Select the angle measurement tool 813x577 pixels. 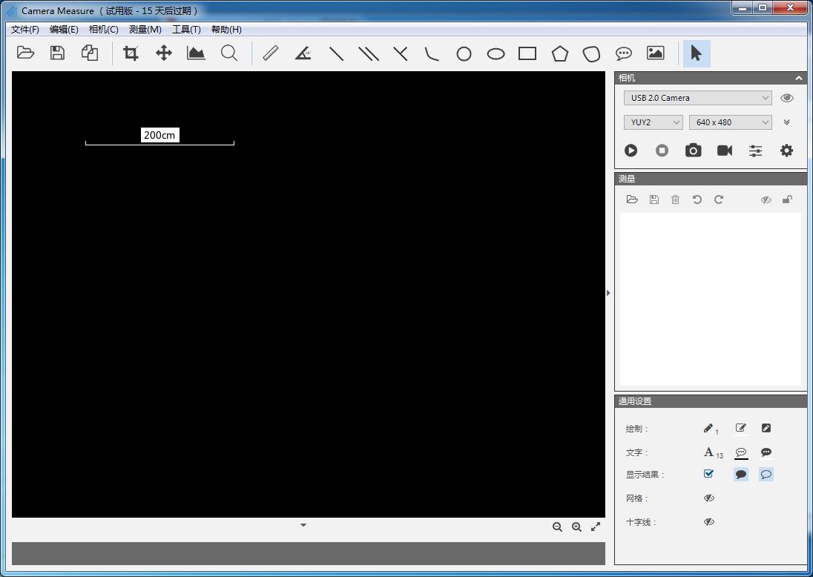[x=303, y=53]
